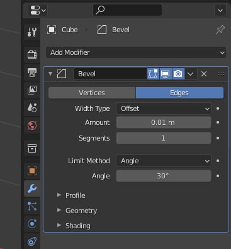The image size is (231, 249).
Task: Animate Amount property using its dot
Action: coord(218,122)
